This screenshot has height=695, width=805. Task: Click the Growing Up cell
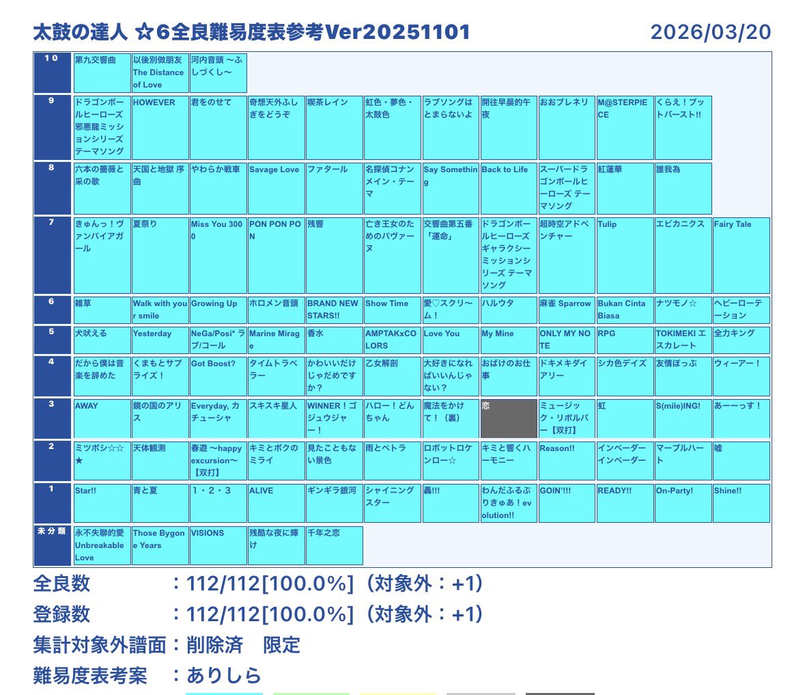click(218, 310)
